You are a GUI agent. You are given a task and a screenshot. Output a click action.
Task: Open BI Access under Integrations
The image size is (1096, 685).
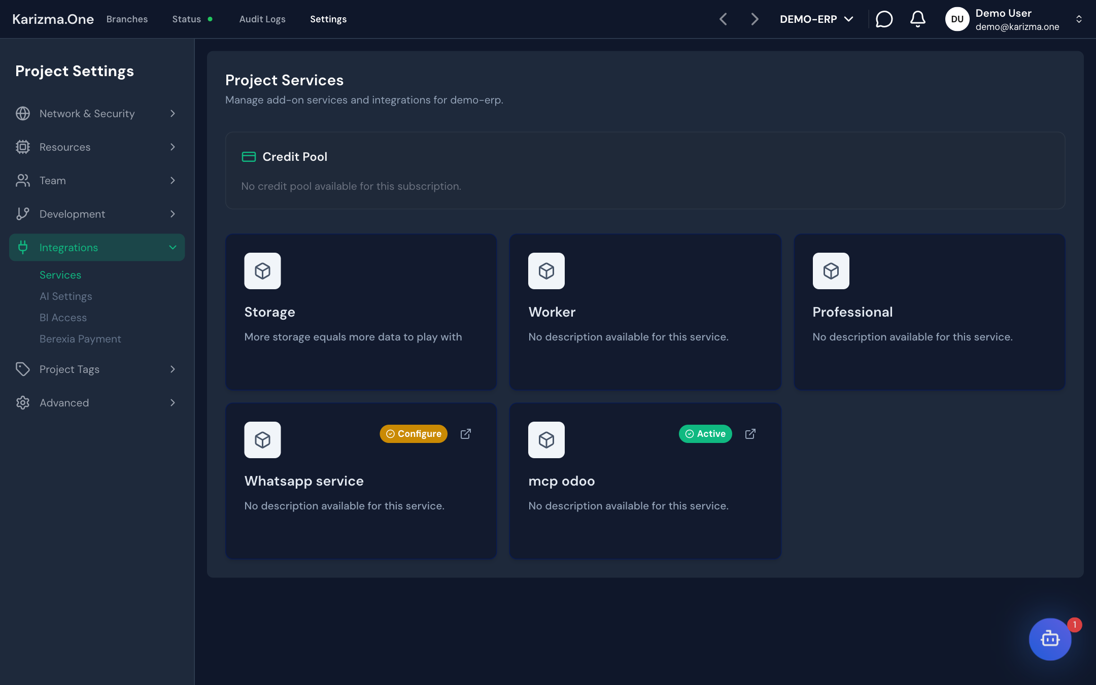63,318
